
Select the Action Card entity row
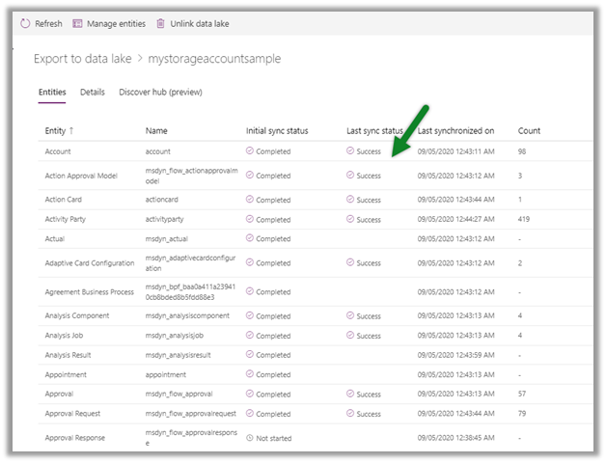(x=66, y=200)
